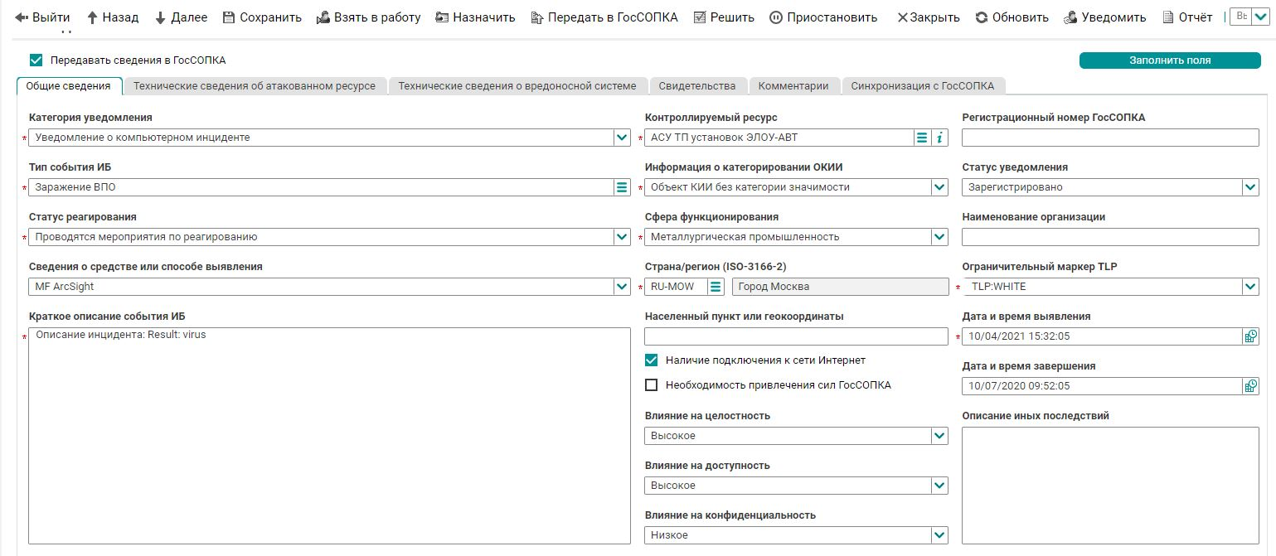Click the Закрыть toolbar button

928,17
